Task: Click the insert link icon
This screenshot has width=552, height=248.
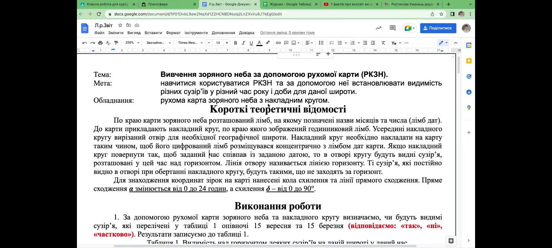Action: [x=278, y=43]
